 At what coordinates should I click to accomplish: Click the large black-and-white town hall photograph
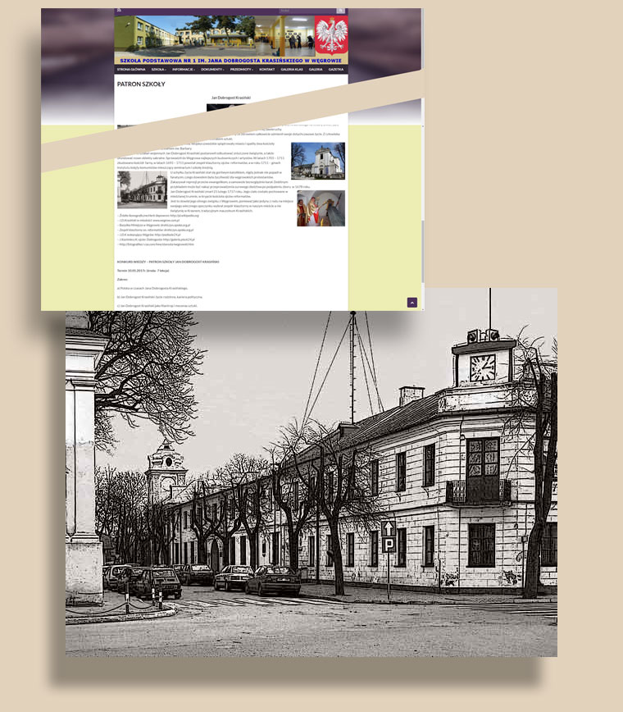[x=311, y=484]
